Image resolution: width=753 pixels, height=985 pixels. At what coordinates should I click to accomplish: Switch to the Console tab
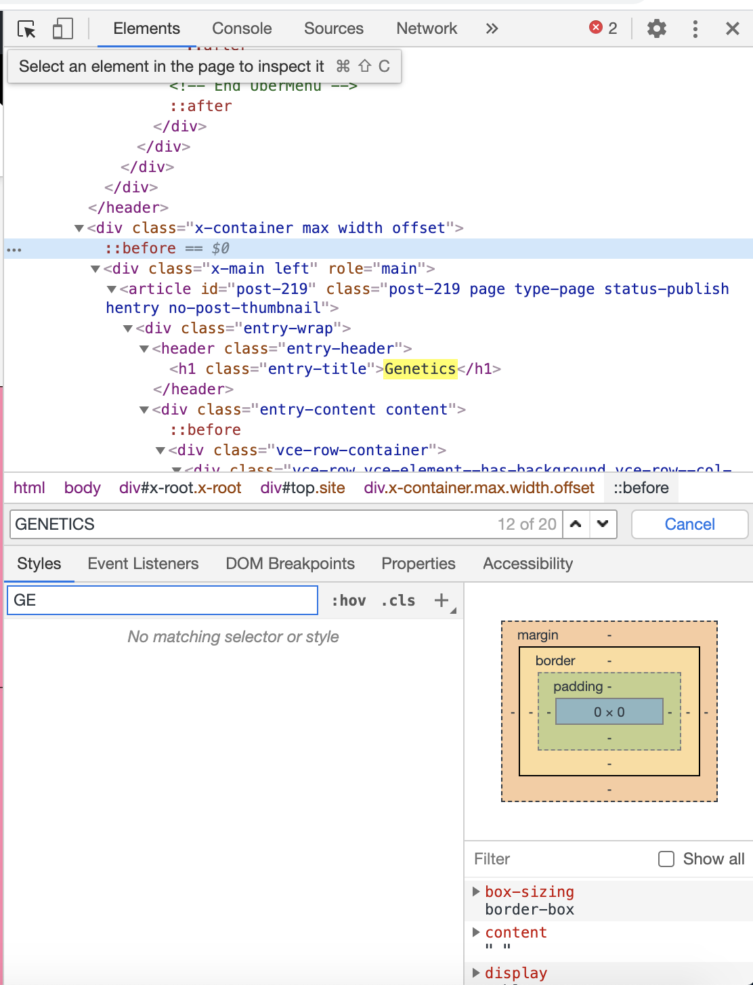click(242, 28)
